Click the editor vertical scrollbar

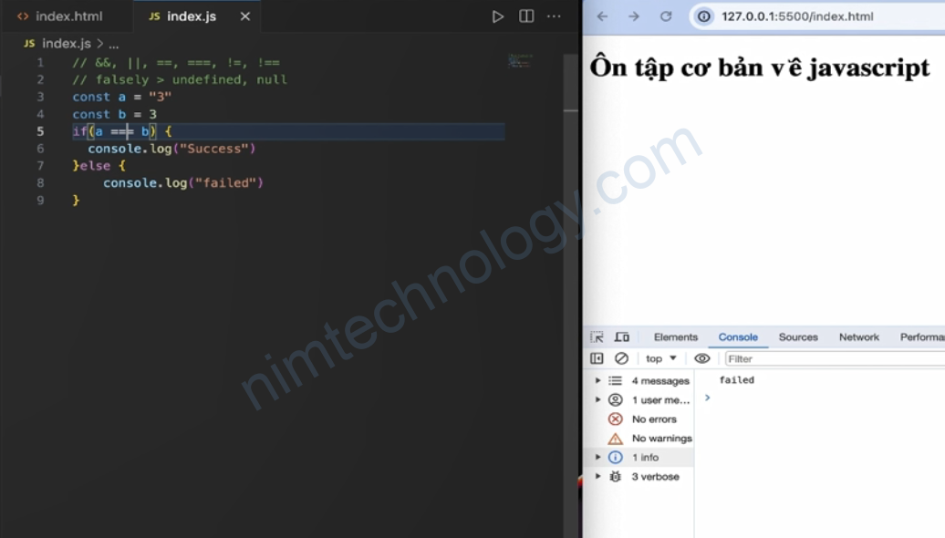571,274
